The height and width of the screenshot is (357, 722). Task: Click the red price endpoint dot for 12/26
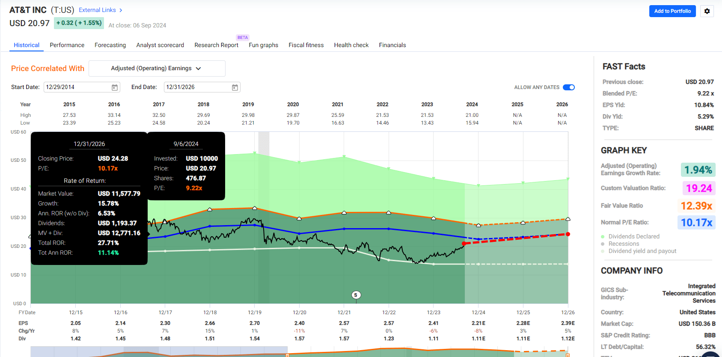coord(568,234)
